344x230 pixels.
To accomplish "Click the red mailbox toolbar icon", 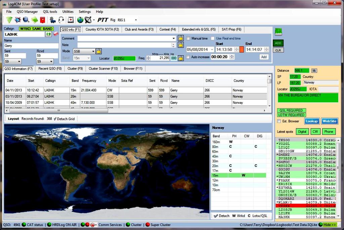I will (x=43, y=20).
